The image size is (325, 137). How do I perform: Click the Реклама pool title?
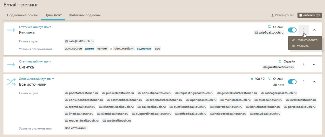27,33
